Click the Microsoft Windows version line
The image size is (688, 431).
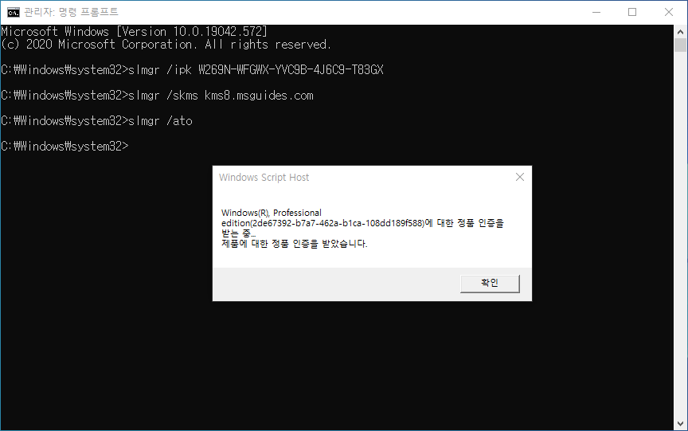pos(134,32)
